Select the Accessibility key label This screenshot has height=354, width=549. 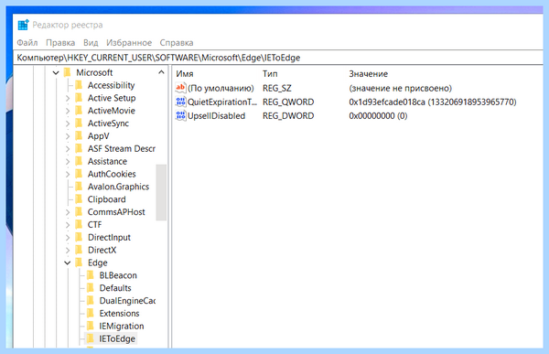111,85
